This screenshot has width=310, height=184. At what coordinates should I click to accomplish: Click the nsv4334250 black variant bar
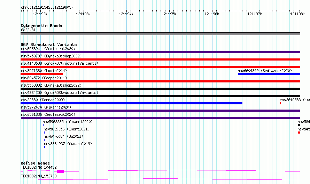[x=160, y=96]
